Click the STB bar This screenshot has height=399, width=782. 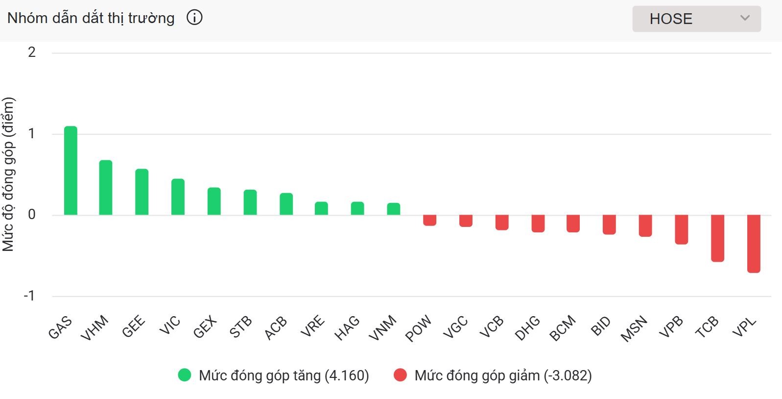click(250, 202)
